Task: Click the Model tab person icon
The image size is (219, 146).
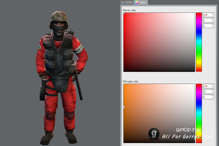Action: pos(123,3)
